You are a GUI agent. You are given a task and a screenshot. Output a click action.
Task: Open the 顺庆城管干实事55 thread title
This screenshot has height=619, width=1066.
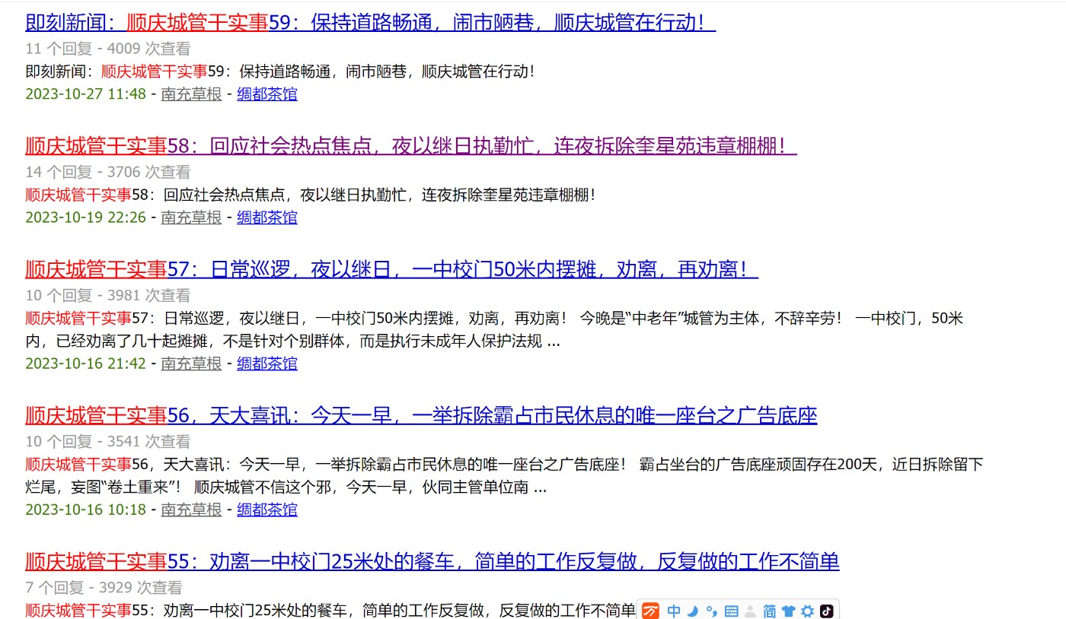[432, 561]
